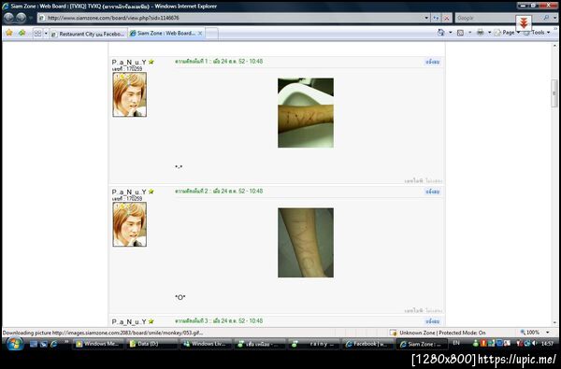Open the Feeds toolbar icon
The image size is (561, 369).
[460, 33]
